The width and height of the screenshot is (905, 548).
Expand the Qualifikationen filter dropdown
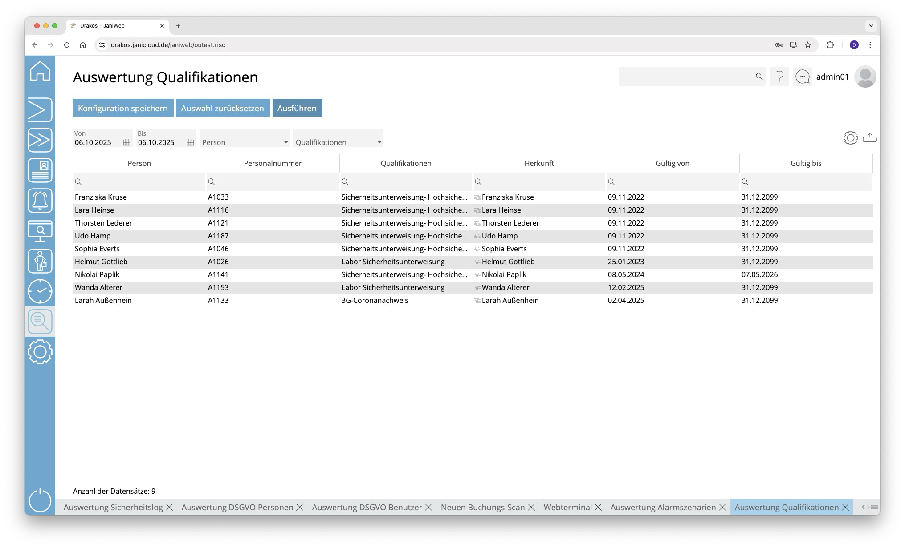click(x=379, y=142)
